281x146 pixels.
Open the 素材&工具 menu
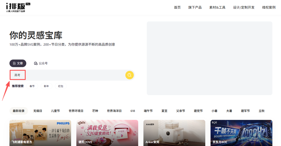(217, 7)
